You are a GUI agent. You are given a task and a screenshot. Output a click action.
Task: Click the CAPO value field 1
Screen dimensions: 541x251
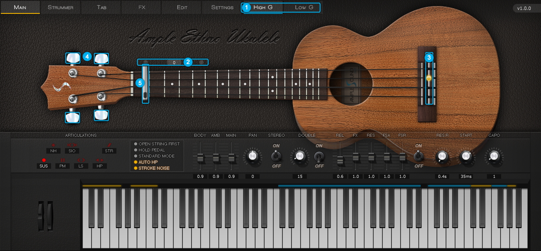pyautogui.click(x=493, y=177)
